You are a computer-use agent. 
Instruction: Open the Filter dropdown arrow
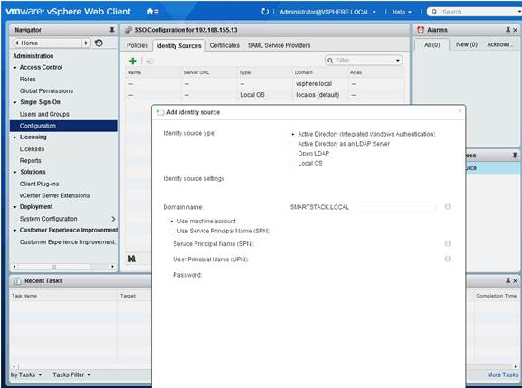[x=398, y=61]
